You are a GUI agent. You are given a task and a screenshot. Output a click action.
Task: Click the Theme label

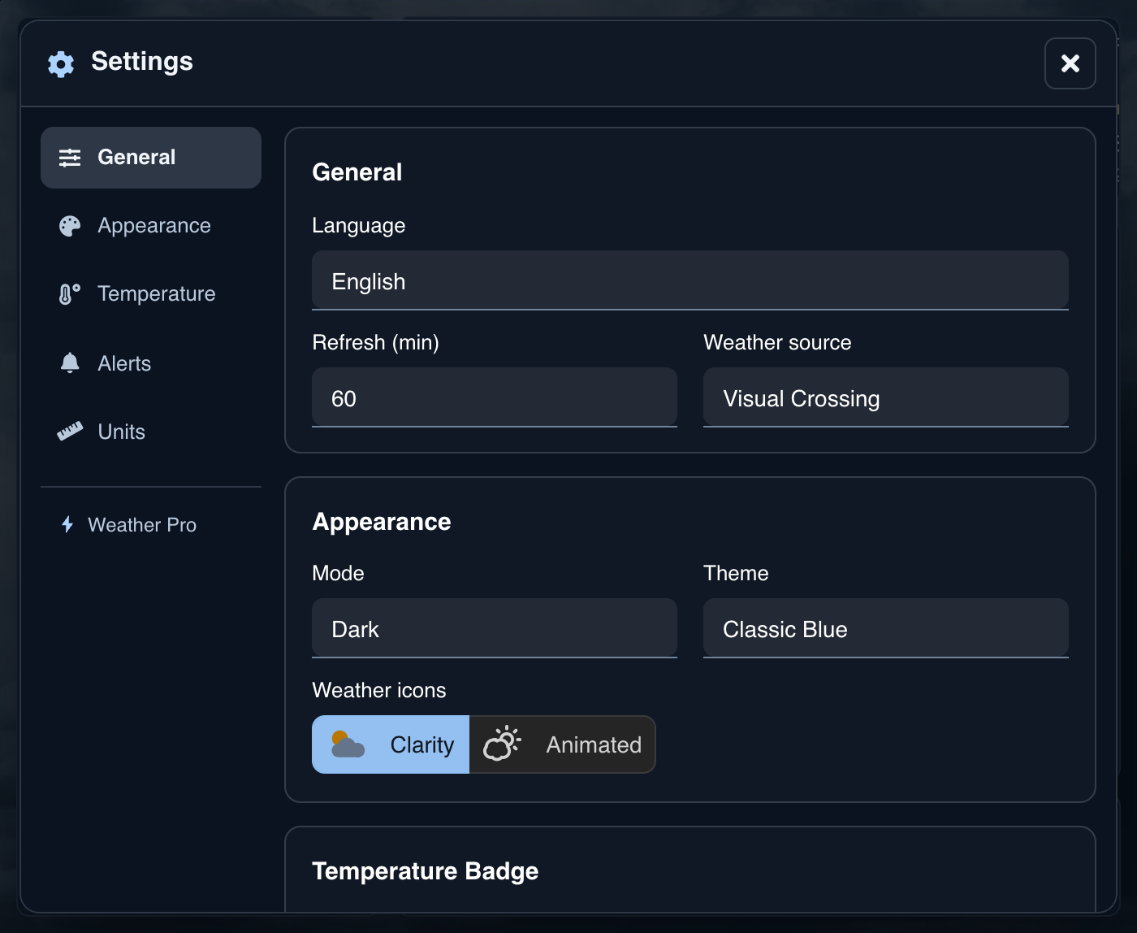[x=736, y=574]
